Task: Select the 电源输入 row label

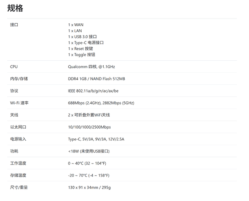Action: pyautogui.click(x=18, y=139)
